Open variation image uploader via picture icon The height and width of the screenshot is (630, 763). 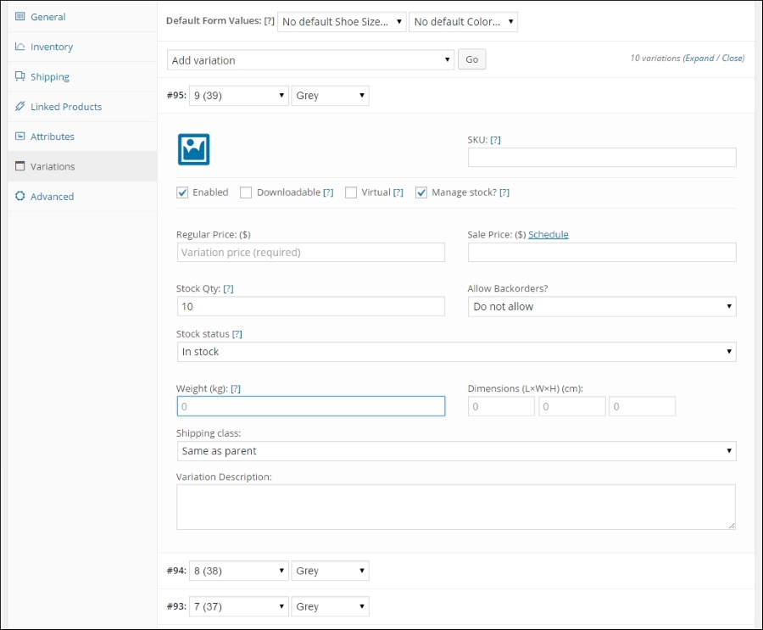point(193,148)
